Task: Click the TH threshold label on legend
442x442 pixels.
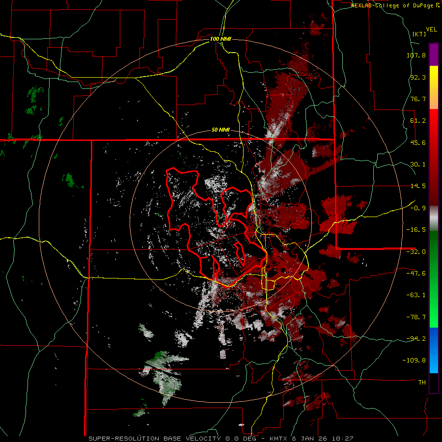Action: tap(422, 383)
